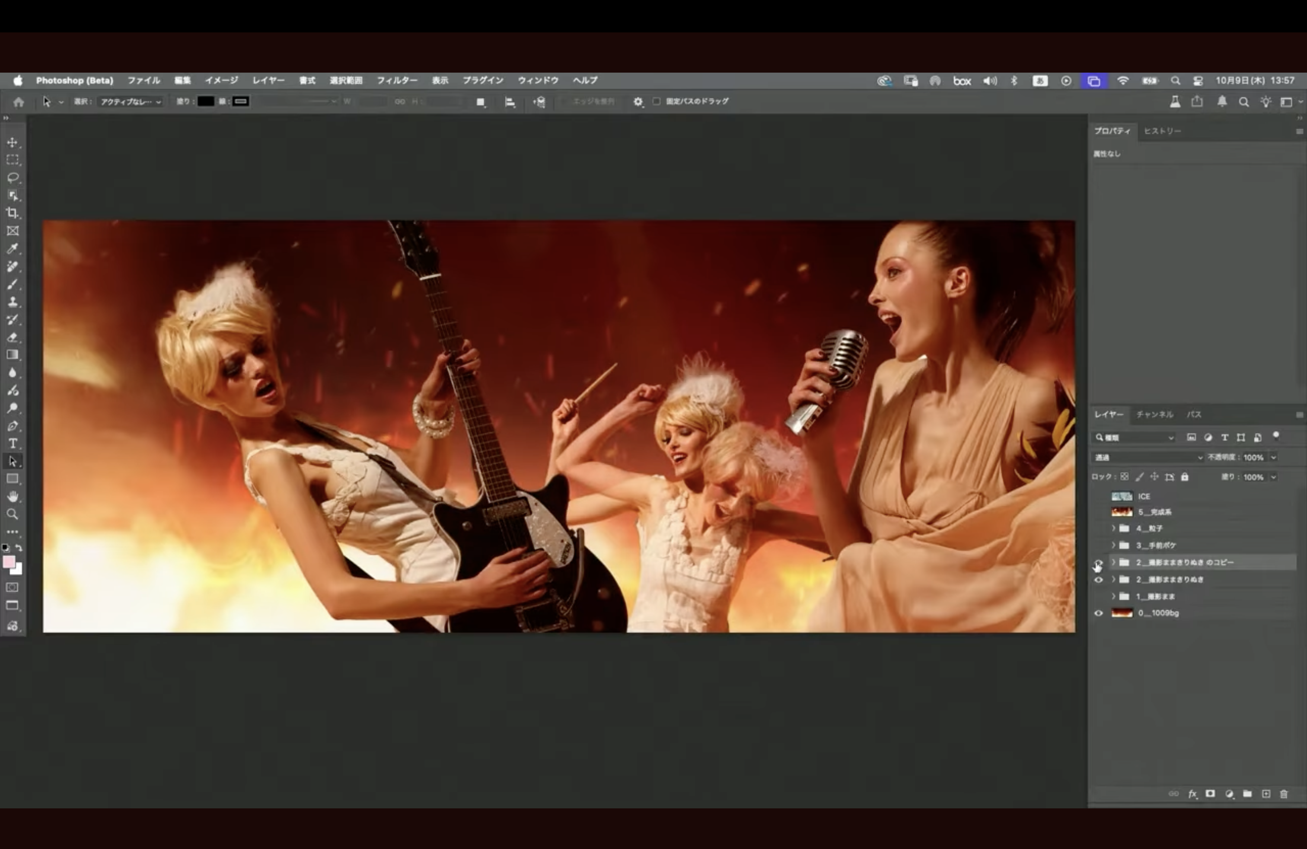Image resolution: width=1307 pixels, height=849 pixels.
Task: Hide the 0__1009bg layer
Action: 1098,613
